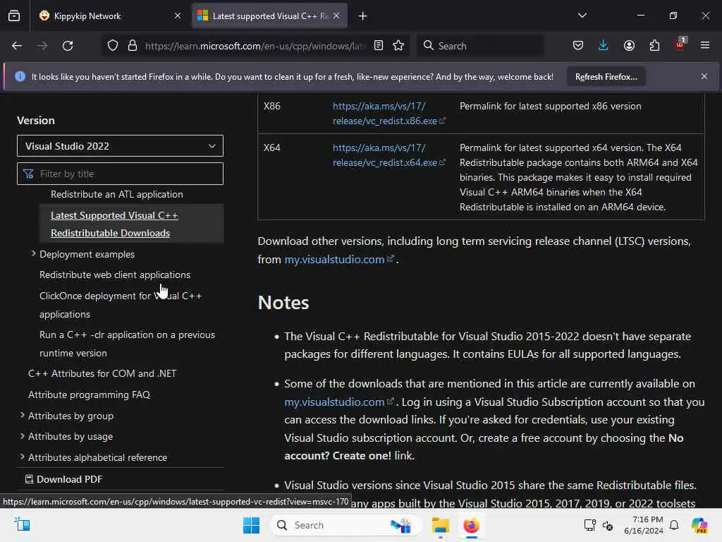Image resolution: width=722 pixels, height=542 pixels.
Task: Click the site padlock security icon
Action: [x=133, y=46]
